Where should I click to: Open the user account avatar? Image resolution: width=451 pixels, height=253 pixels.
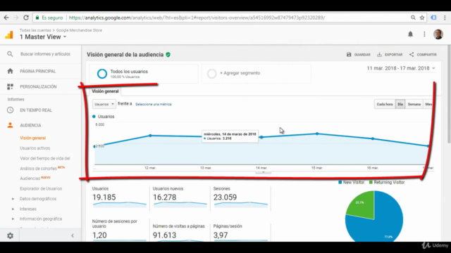tap(438, 34)
